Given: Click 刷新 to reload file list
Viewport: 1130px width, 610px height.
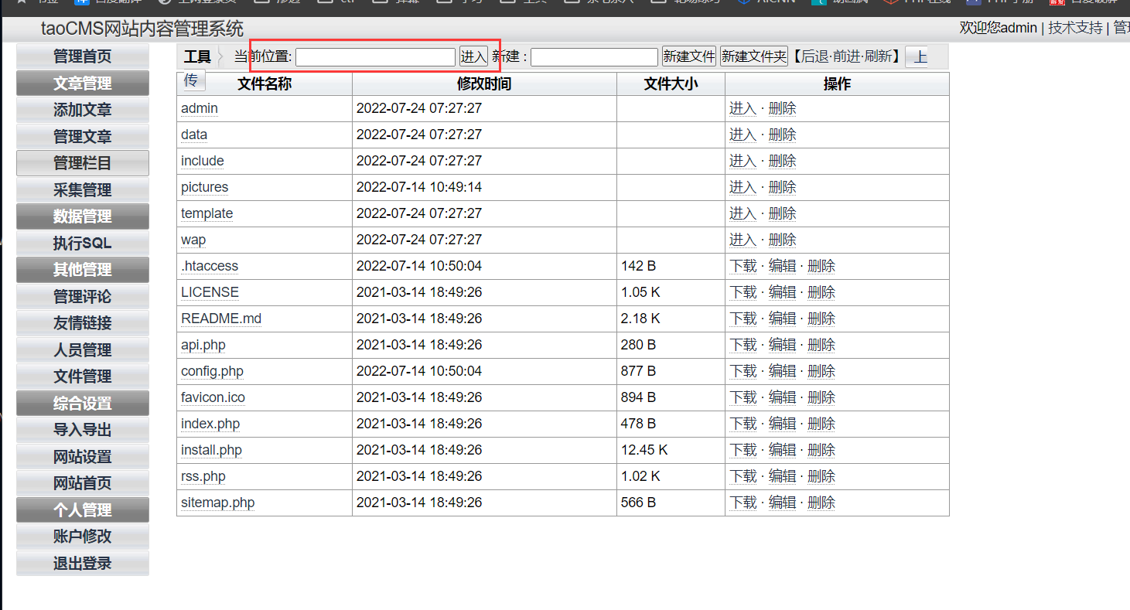Looking at the screenshot, I should [x=878, y=57].
